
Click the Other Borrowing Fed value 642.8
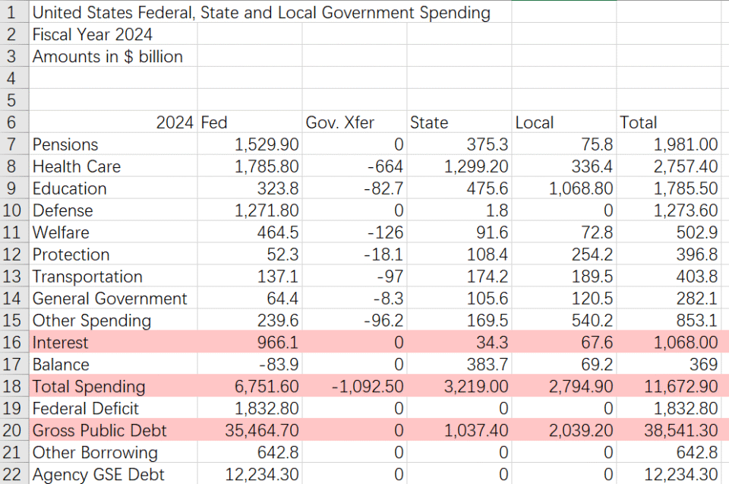tap(250, 452)
